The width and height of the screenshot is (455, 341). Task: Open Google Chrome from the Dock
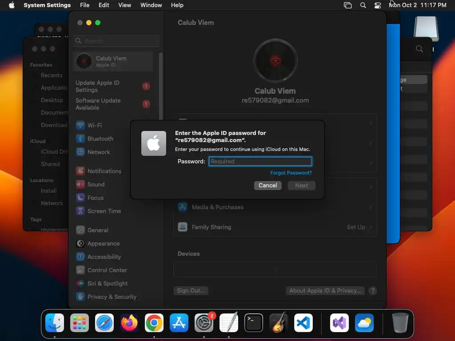click(x=154, y=323)
